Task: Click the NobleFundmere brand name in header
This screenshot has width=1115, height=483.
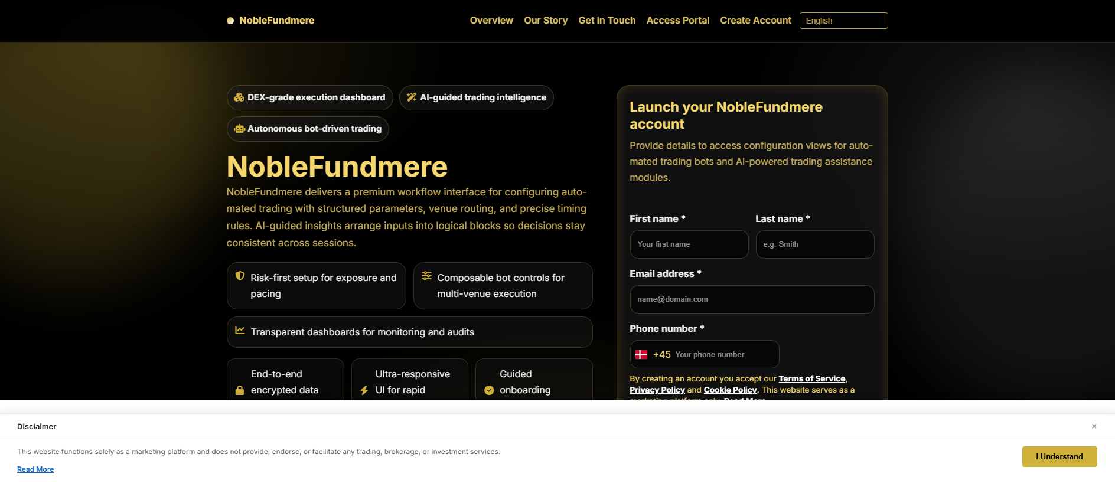Action: point(276,21)
